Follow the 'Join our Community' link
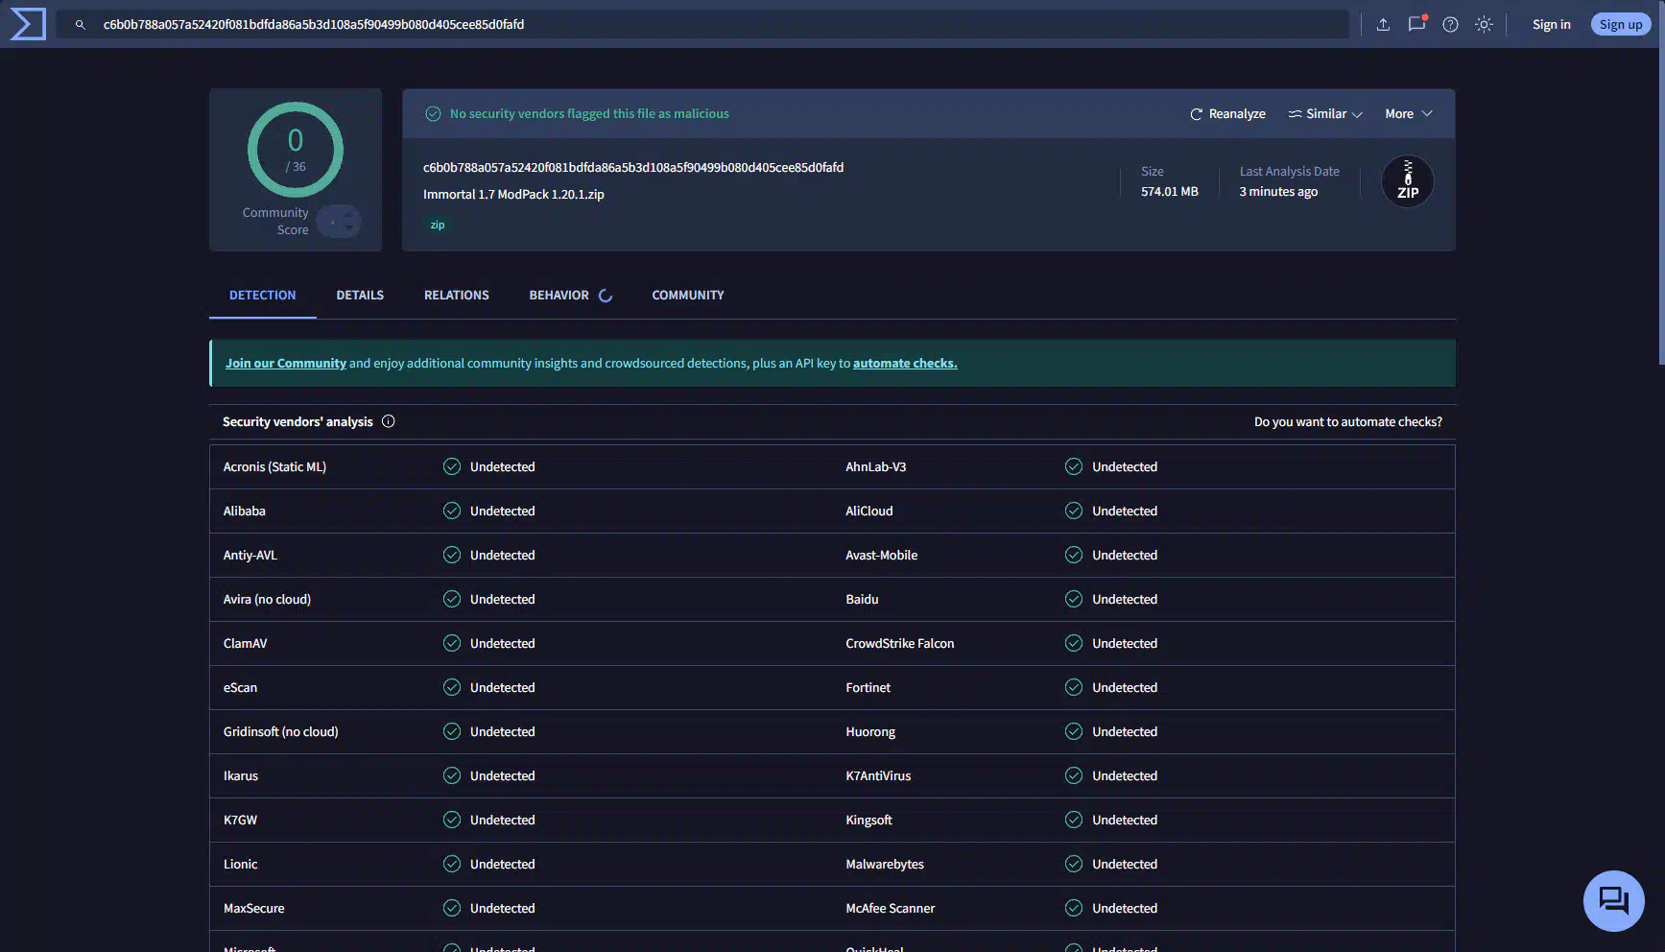The width and height of the screenshot is (1665, 952). (286, 364)
